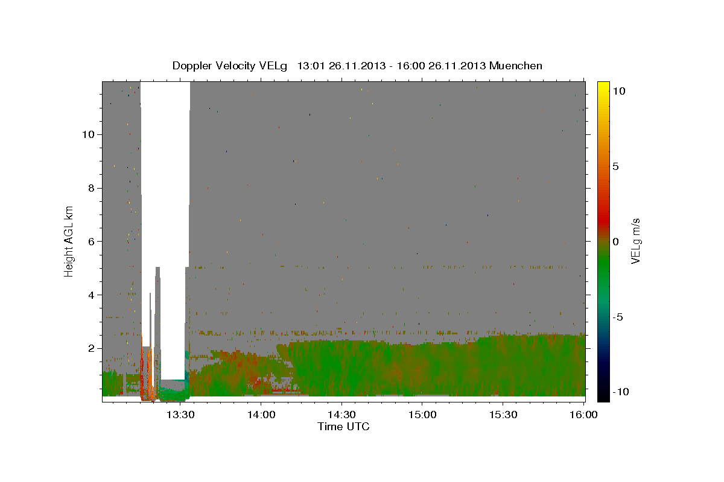The image size is (724, 482).
Task: Click the '15:00' time tick label
Action: coord(422,415)
